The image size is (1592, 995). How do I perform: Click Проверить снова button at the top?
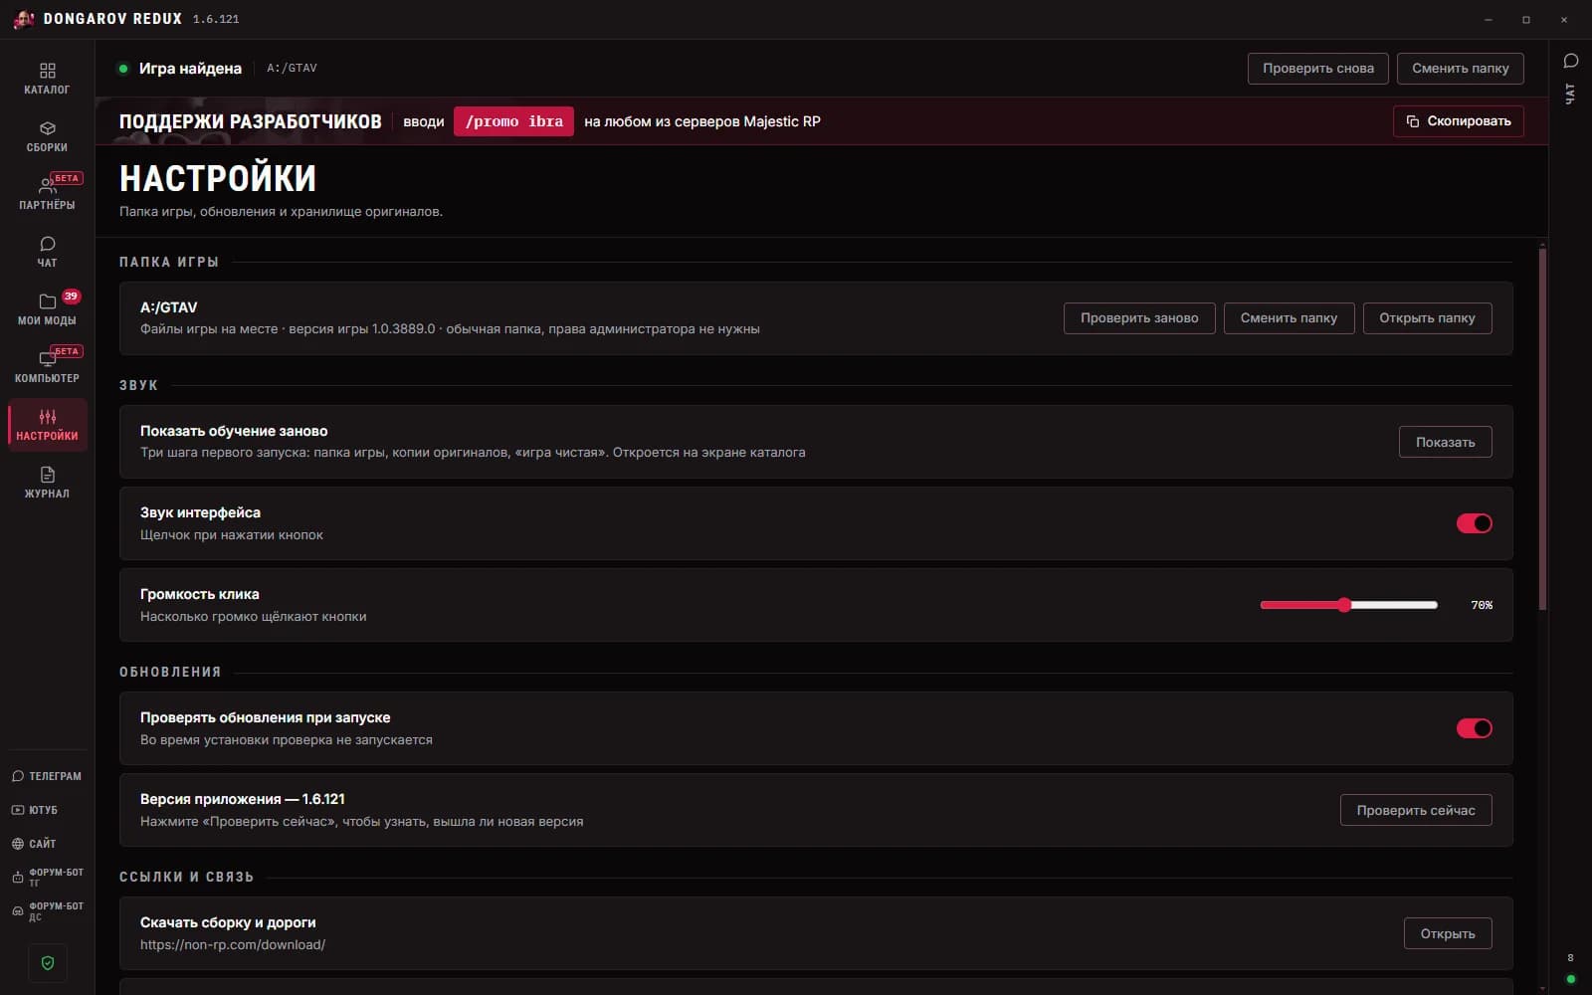tap(1317, 69)
